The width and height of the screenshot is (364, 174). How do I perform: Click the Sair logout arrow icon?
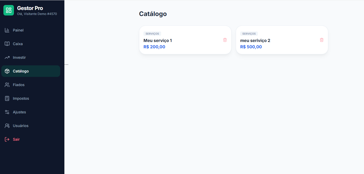coord(7,139)
